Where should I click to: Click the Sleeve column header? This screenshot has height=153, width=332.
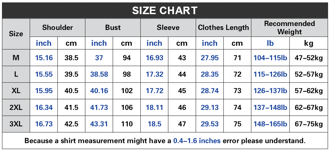pos(168,28)
